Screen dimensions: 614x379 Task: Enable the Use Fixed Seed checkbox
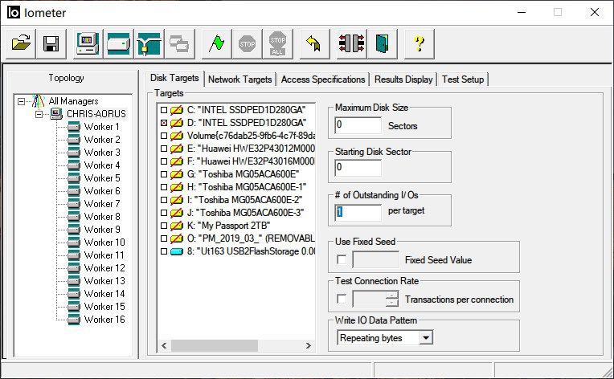click(x=342, y=259)
